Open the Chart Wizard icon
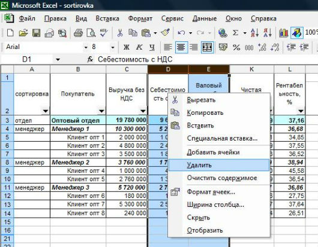This screenshot has height=247, width=318. (x=284, y=32)
